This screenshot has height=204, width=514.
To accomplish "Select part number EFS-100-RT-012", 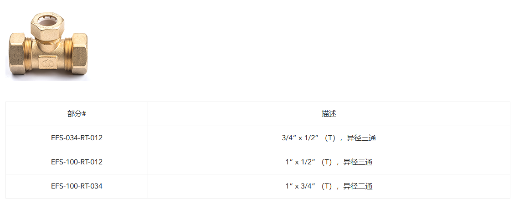I will 77,162.
